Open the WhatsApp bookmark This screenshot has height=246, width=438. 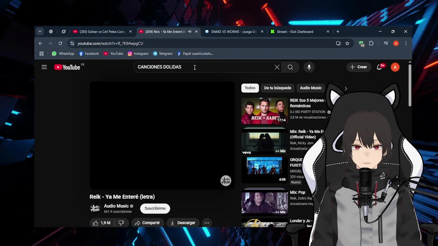(x=63, y=54)
